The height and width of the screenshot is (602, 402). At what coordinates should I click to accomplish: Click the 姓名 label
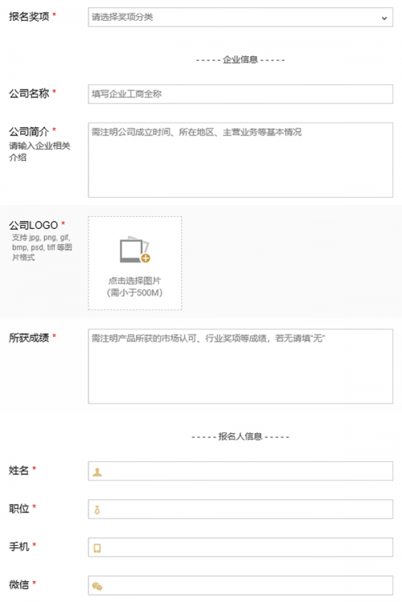[x=18, y=470]
